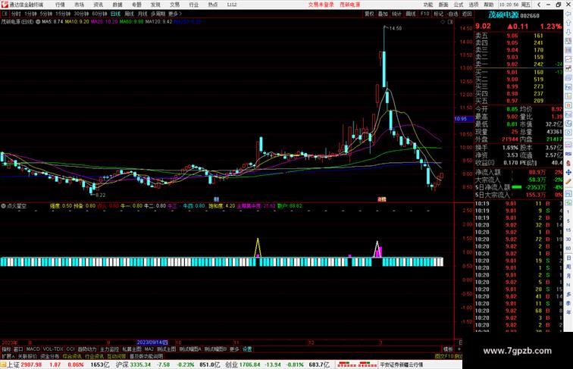The height and width of the screenshot is (369, 573).
Task: Open F10 company info
Action: (424, 14)
